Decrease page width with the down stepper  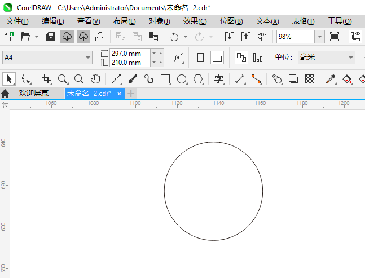[x=154, y=53]
